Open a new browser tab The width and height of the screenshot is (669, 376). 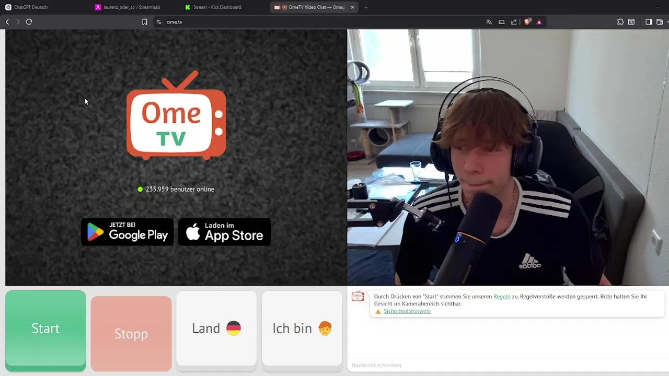point(366,7)
